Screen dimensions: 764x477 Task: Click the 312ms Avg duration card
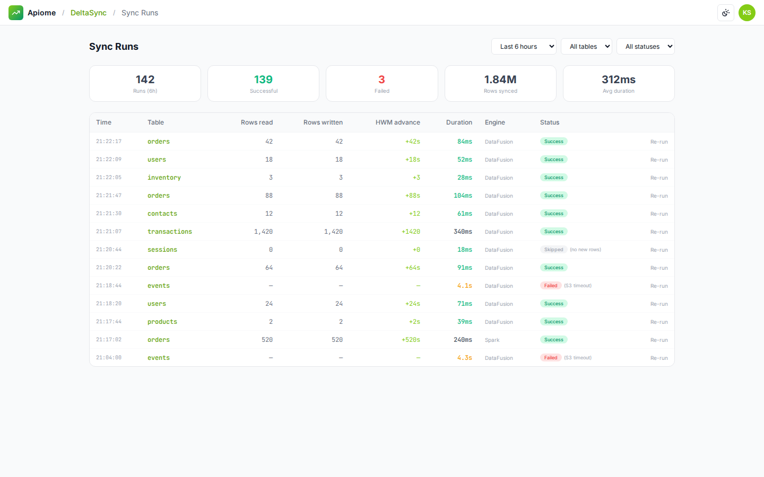click(619, 83)
